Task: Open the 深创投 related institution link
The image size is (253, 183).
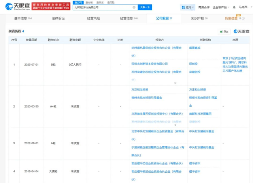Action: click(193, 64)
